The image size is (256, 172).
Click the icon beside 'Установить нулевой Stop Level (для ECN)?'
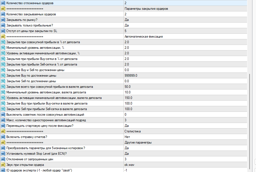(x=3, y=153)
